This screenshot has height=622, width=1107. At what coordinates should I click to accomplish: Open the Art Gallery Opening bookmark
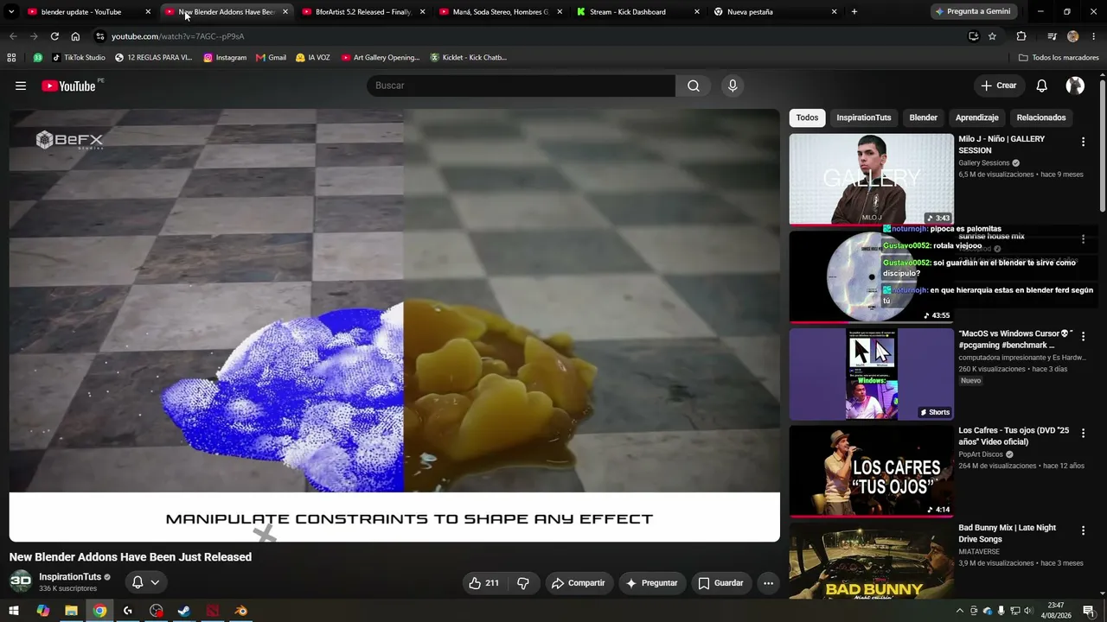[381, 58]
